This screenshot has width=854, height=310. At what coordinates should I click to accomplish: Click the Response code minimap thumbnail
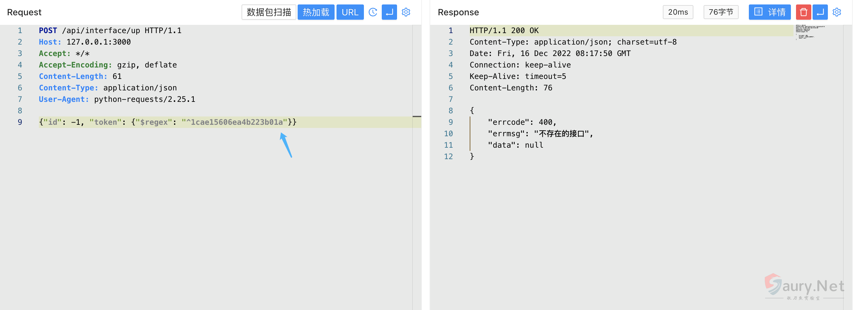809,32
